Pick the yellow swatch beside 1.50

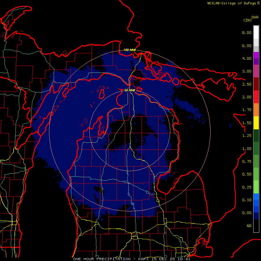point(256,123)
